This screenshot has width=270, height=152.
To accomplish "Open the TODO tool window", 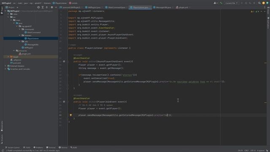I will point(27,147).
